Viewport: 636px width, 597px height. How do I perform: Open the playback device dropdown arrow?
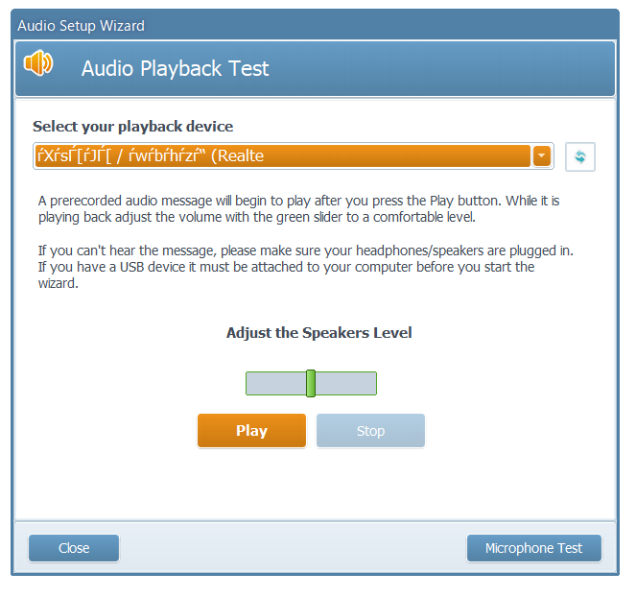click(542, 156)
